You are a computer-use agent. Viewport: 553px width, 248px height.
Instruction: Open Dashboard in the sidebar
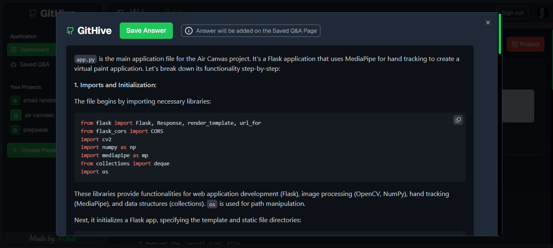tap(32, 50)
